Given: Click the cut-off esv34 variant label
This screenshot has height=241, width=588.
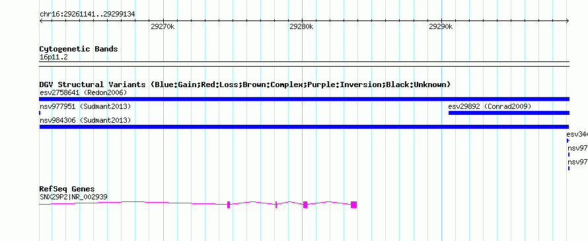Looking at the screenshot, I should tap(577, 134).
